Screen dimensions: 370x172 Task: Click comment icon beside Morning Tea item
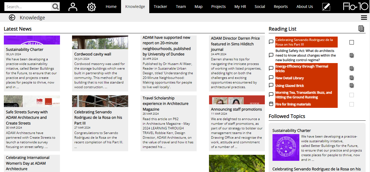[271, 95]
